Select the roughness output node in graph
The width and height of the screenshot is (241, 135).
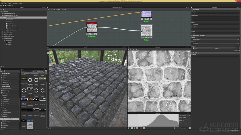coord(146,31)
